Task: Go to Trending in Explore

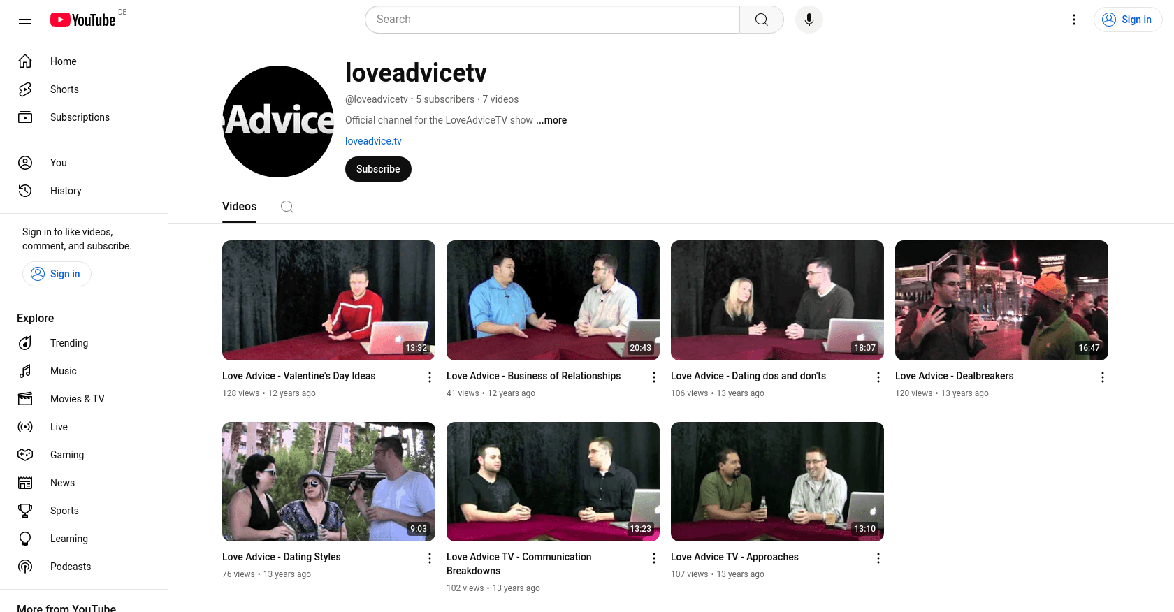Action: pyautogui.click(x=68, y=343)
